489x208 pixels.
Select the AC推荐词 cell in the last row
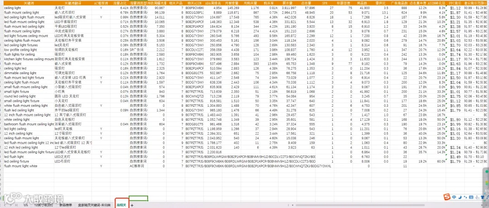click(138, 166)
